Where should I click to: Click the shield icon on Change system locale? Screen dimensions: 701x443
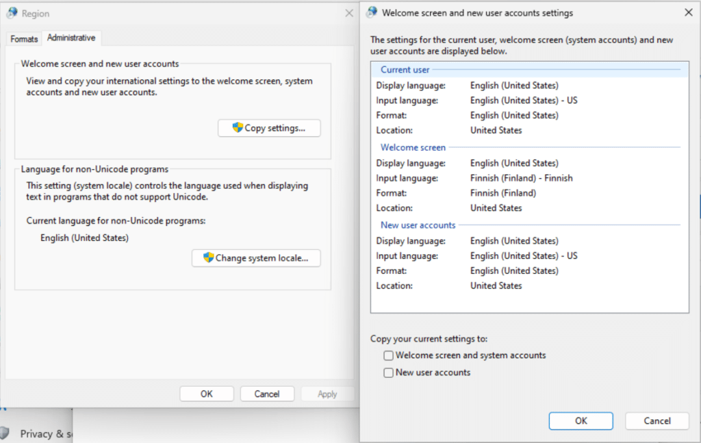click(x=208, y=257)
